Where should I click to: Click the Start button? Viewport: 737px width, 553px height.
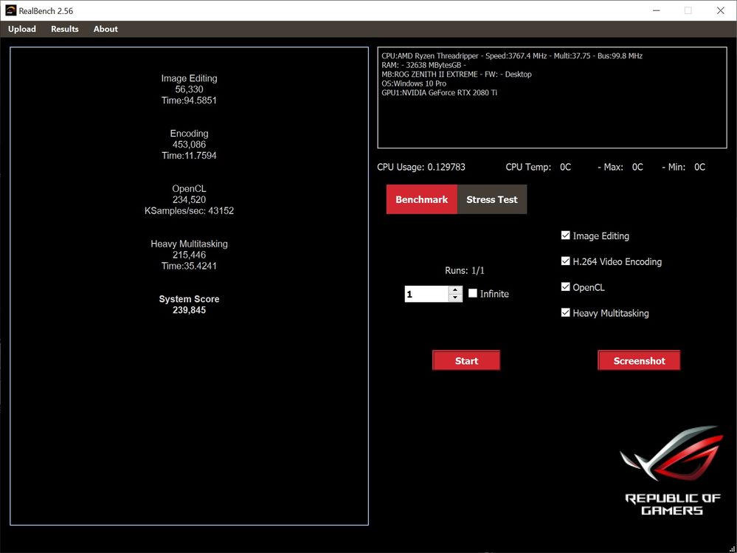coord(466,361)
